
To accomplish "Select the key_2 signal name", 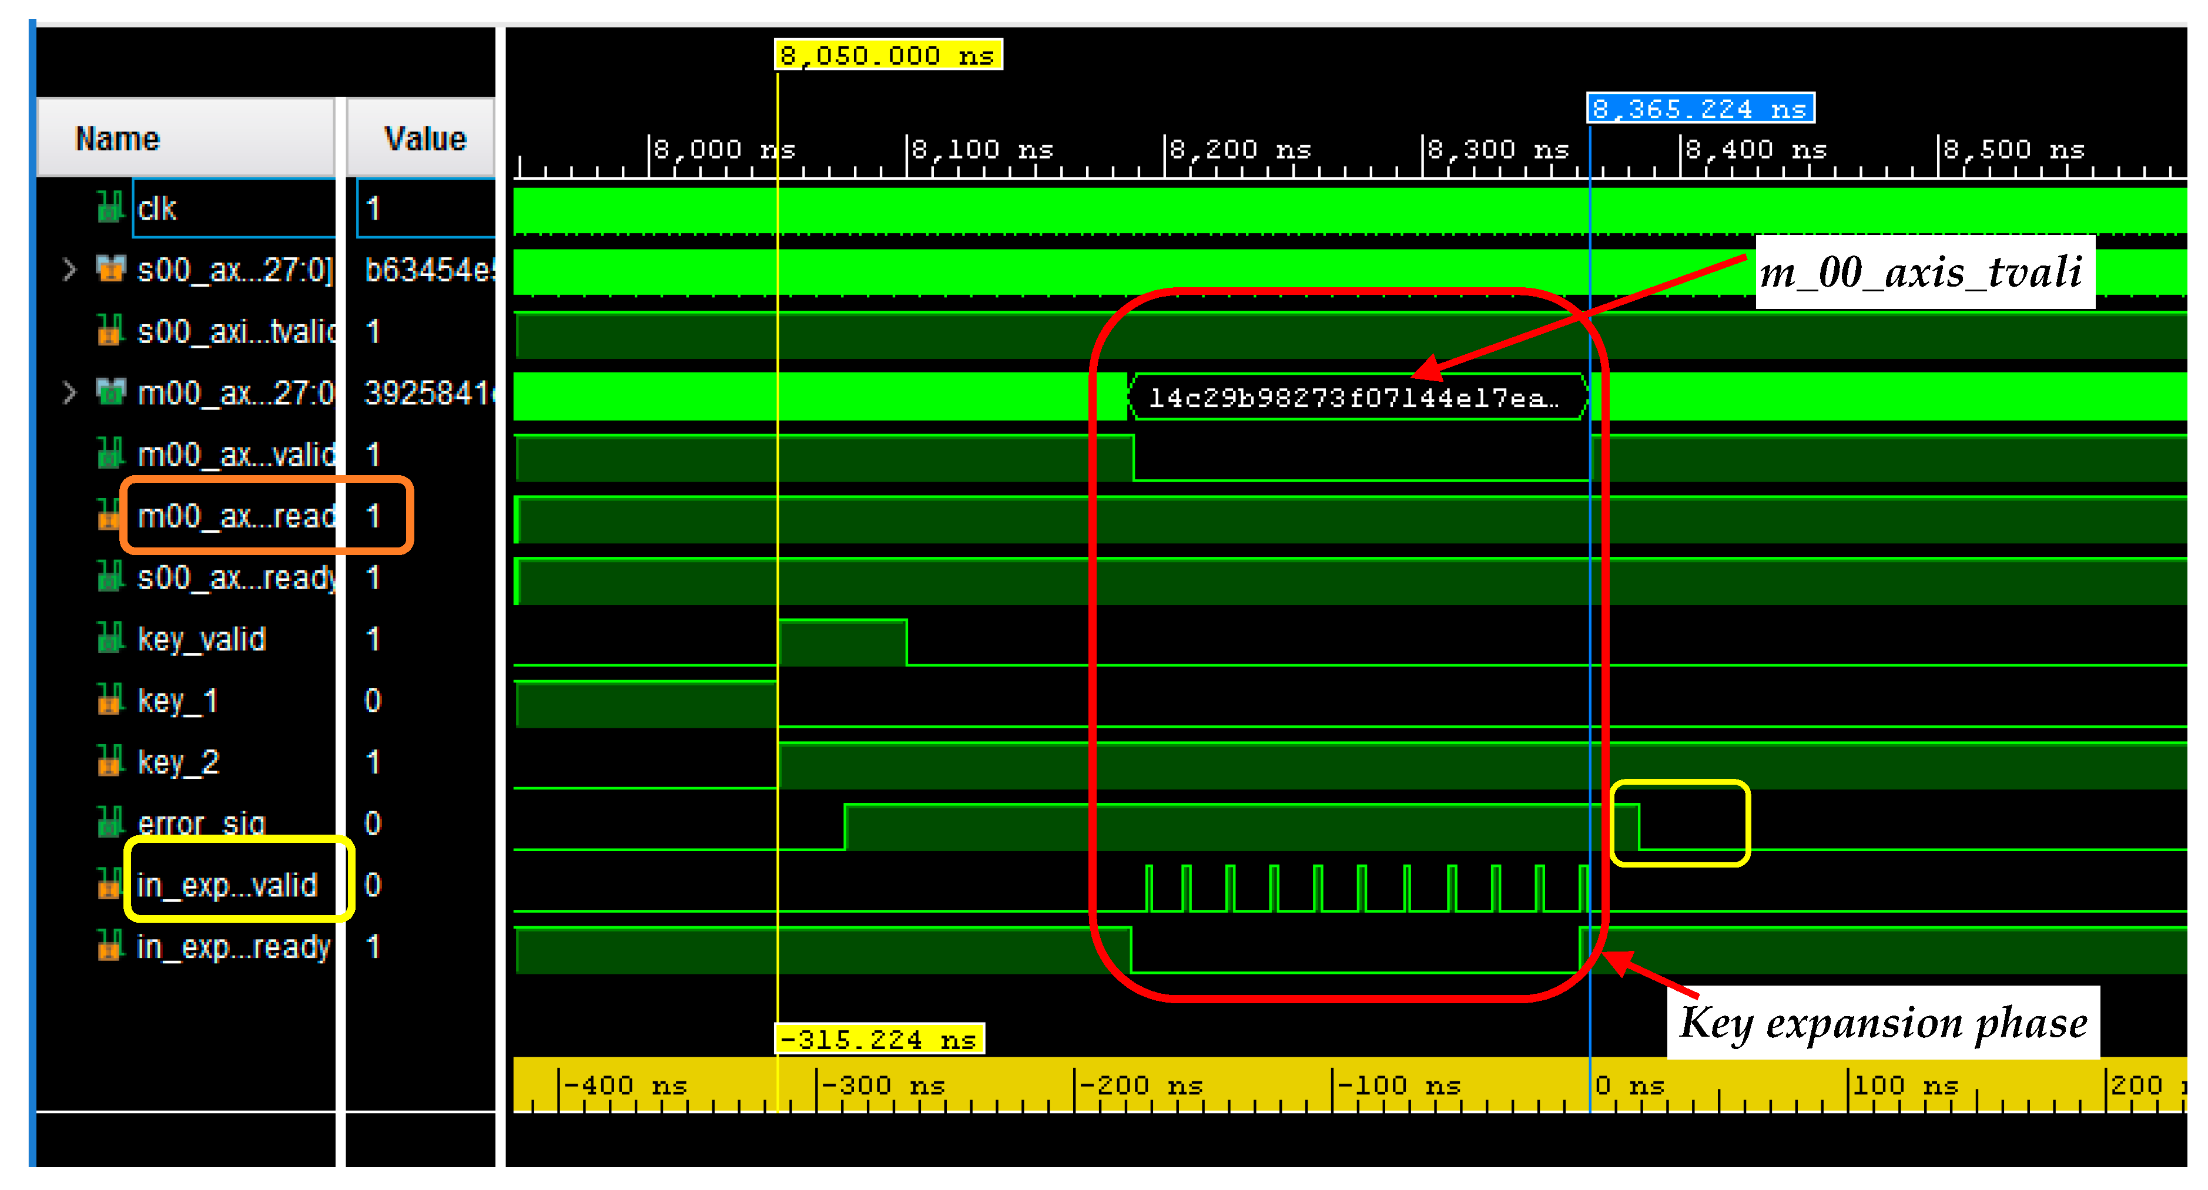I will (x=178, y=762).
